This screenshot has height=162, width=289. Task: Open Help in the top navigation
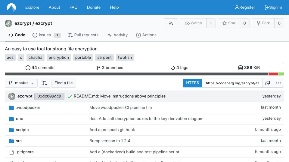[x=114, y=7]
